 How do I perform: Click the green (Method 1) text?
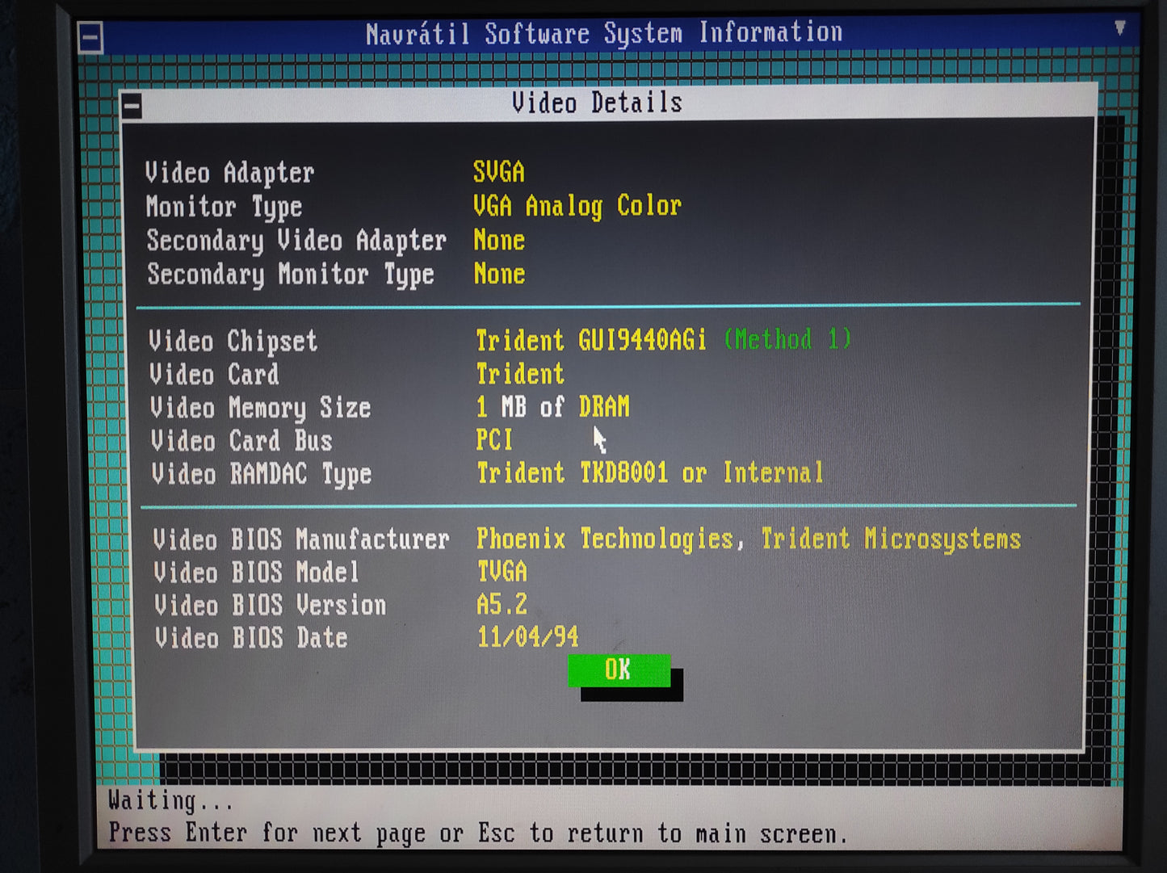pos(787,339)
